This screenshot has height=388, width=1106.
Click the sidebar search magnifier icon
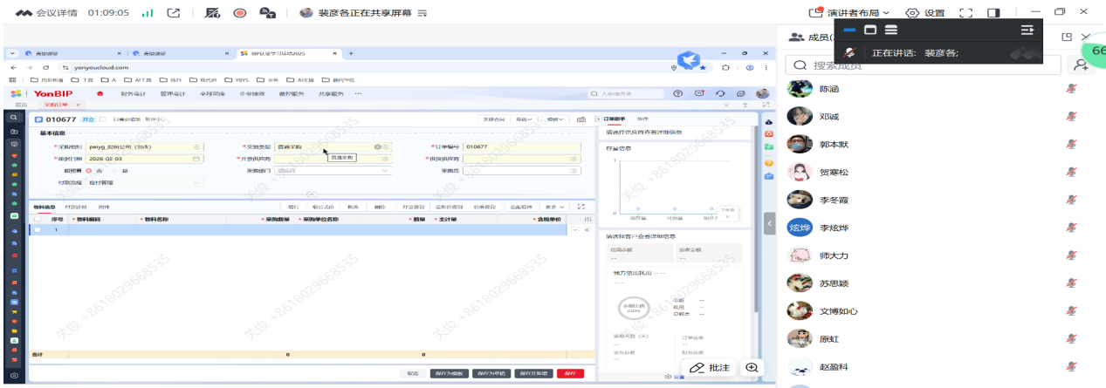pos(14,117)
